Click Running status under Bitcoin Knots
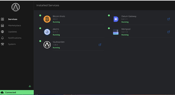 pyautogui.click(x=56, y=22)
